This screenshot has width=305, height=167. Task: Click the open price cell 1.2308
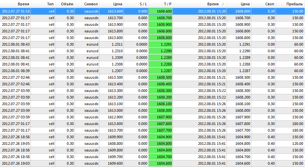[x=112, y=64]
